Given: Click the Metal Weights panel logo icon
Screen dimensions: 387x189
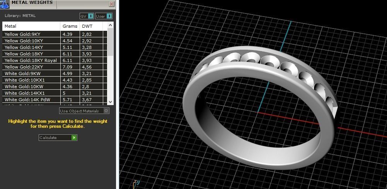Looking at the screenshot, I should (x=4, y=4).
